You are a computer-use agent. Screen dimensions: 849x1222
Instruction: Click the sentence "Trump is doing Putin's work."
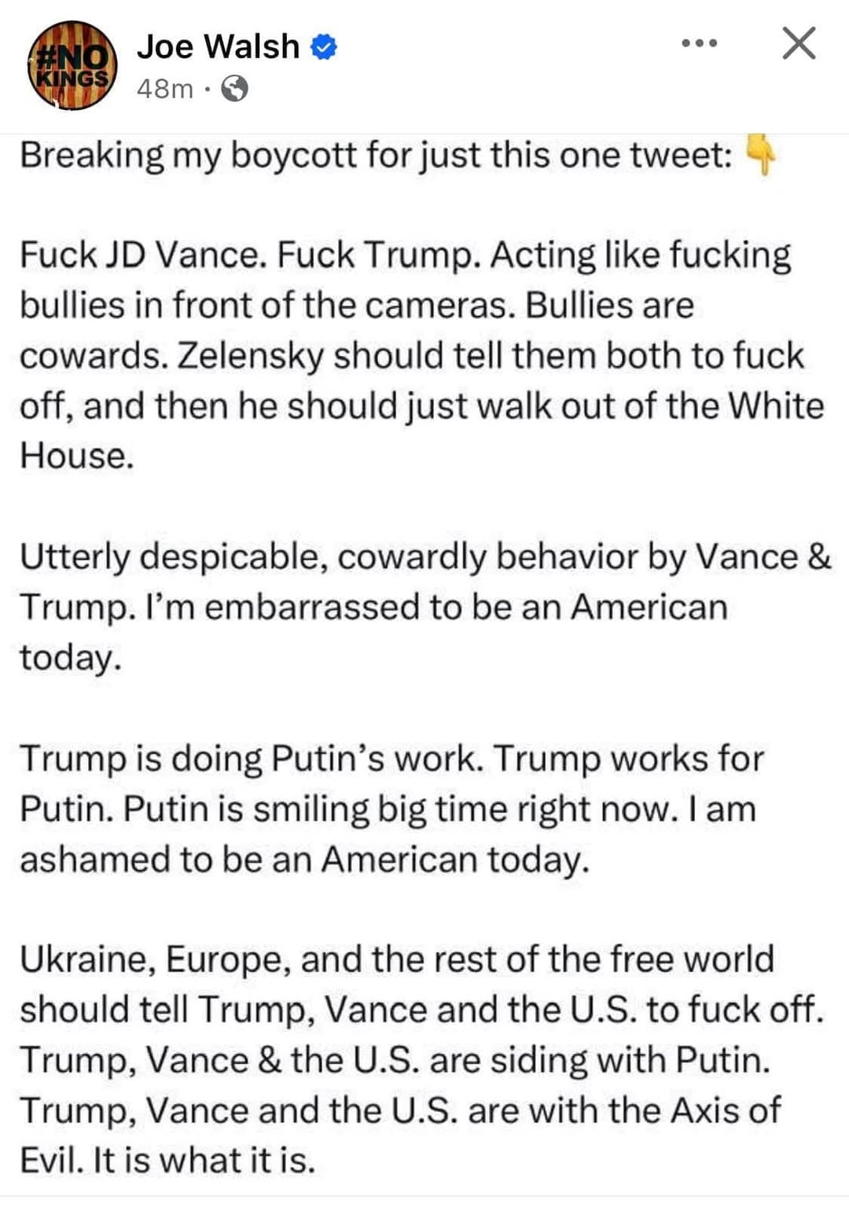click(x=252, y=759)
